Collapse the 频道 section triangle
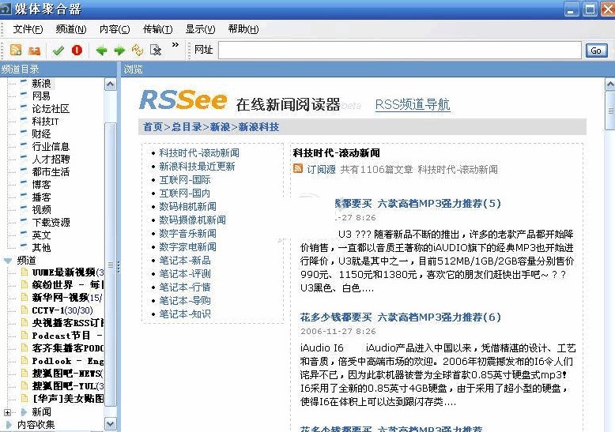The width and height of the screenshot is (615, 432). 7,261
